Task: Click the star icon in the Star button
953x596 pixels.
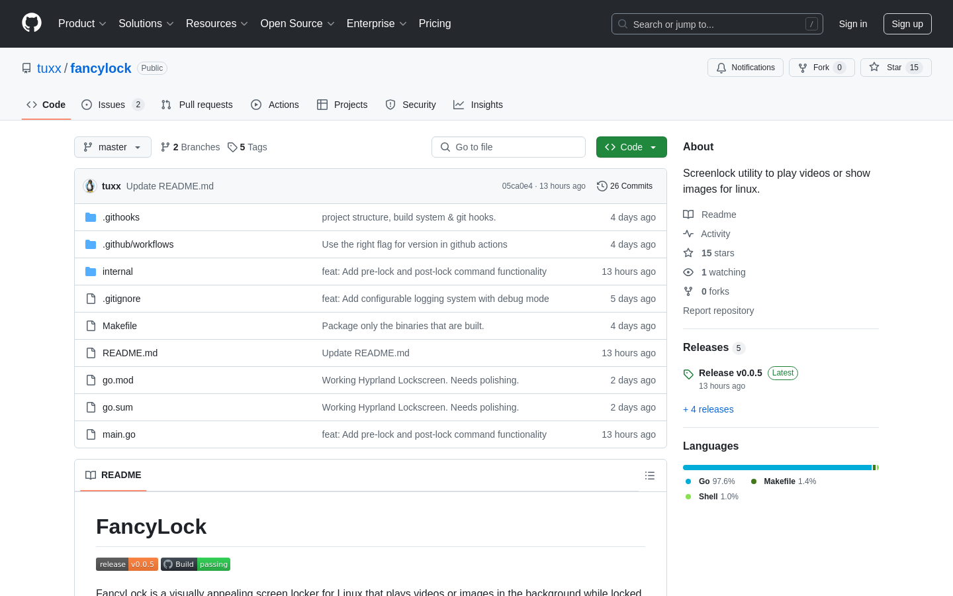Action: point(874,67)
